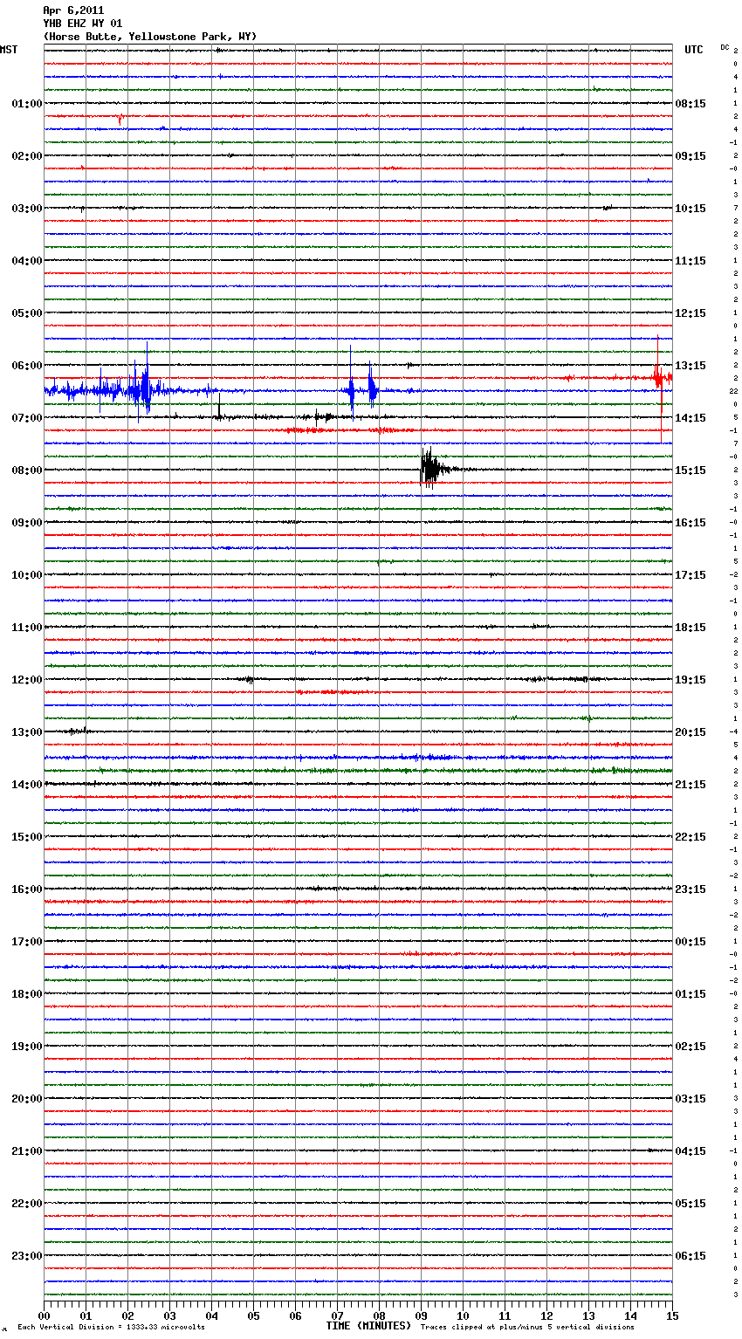Image resolution: width=742 pixels, height=1339 pixels.
Task: Select the 10:00 MST time label
Action: pos(27,575)
